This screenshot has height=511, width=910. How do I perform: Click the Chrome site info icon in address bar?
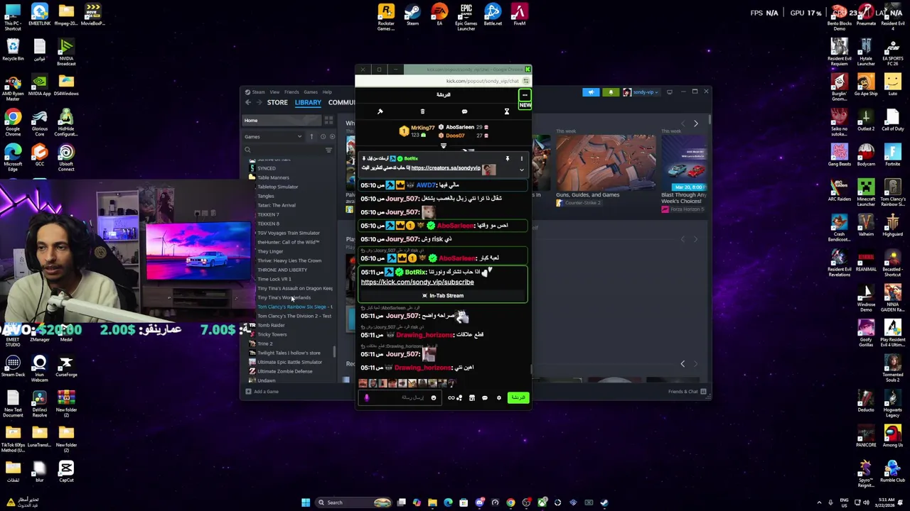tap(525, 81)
